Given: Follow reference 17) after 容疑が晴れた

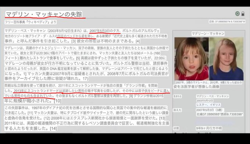Looking at the screenshot, I should coord(85,79).
